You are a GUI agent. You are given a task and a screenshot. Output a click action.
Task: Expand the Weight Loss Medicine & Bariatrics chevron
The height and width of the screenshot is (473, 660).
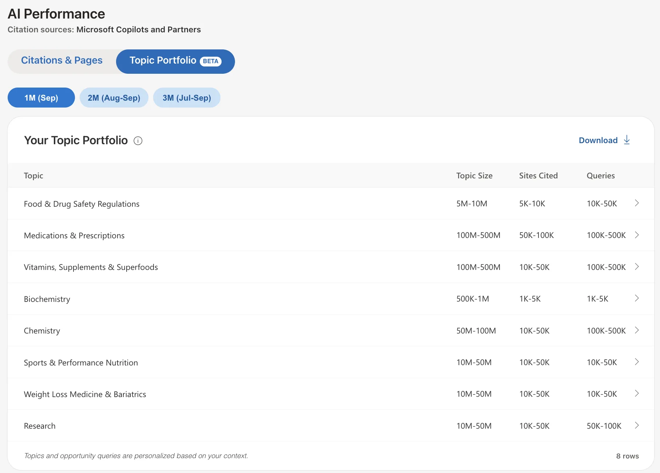point(637,393)
